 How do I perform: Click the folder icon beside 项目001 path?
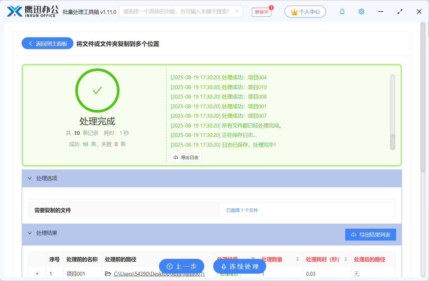pyautogui.click(x=108, y=274)
